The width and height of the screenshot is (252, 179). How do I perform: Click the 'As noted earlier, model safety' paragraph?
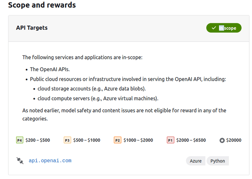tap(124, 114)
